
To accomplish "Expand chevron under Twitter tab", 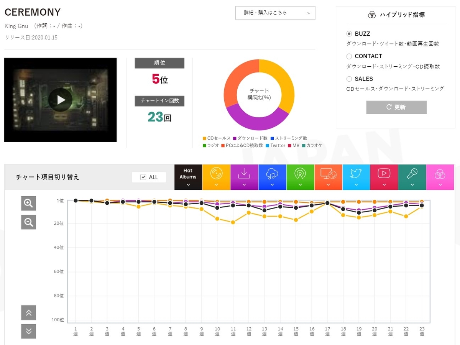I will [356, 185].
